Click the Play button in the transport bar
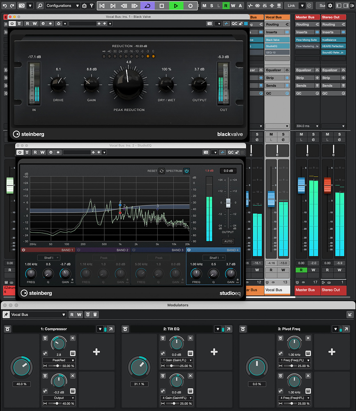356x411 pixels. 176,6
